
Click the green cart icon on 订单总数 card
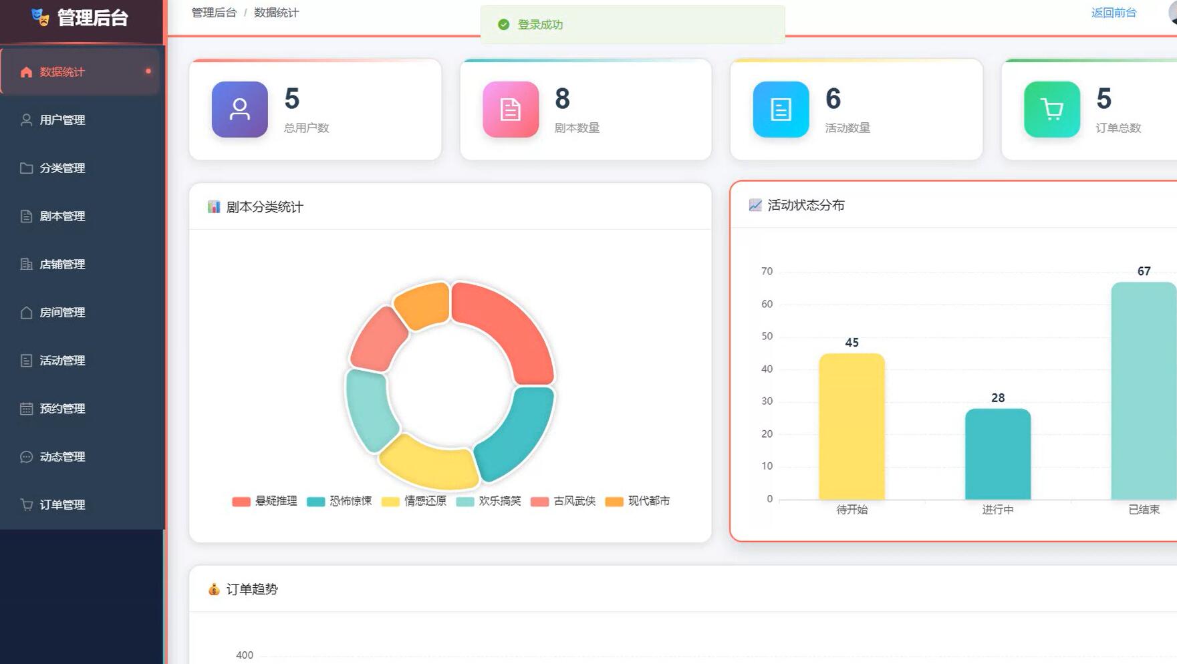pos(1052,110)
